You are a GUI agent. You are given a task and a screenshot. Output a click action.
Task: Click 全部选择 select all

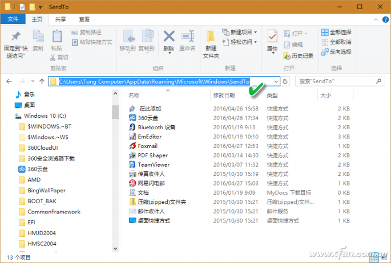pos(336,32)
